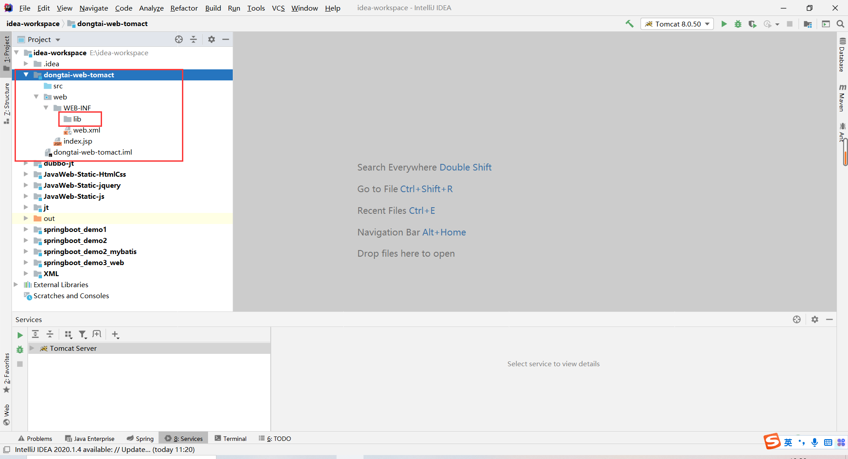Select the lib folder
Image resolution: width=848 pixels, height=459 pixels.
click(x=77, y=119)
